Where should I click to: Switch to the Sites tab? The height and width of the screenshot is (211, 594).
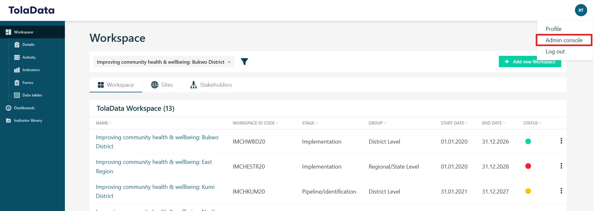pyautogui.click(x=162, y=85)
